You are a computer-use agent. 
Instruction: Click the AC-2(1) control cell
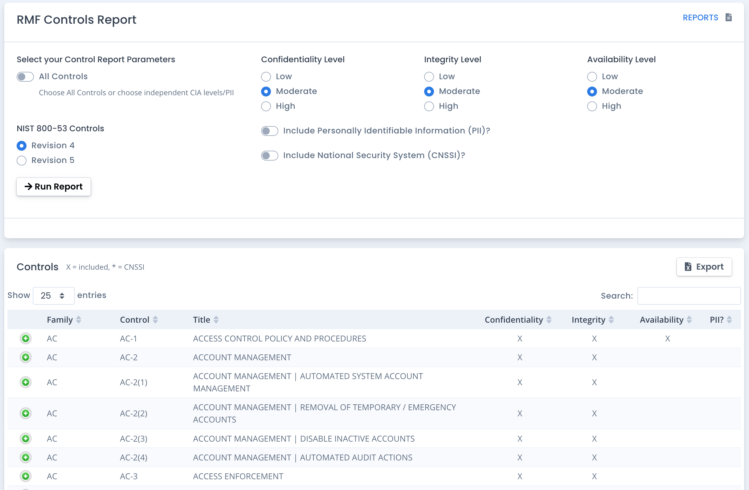tap(134, 382)
